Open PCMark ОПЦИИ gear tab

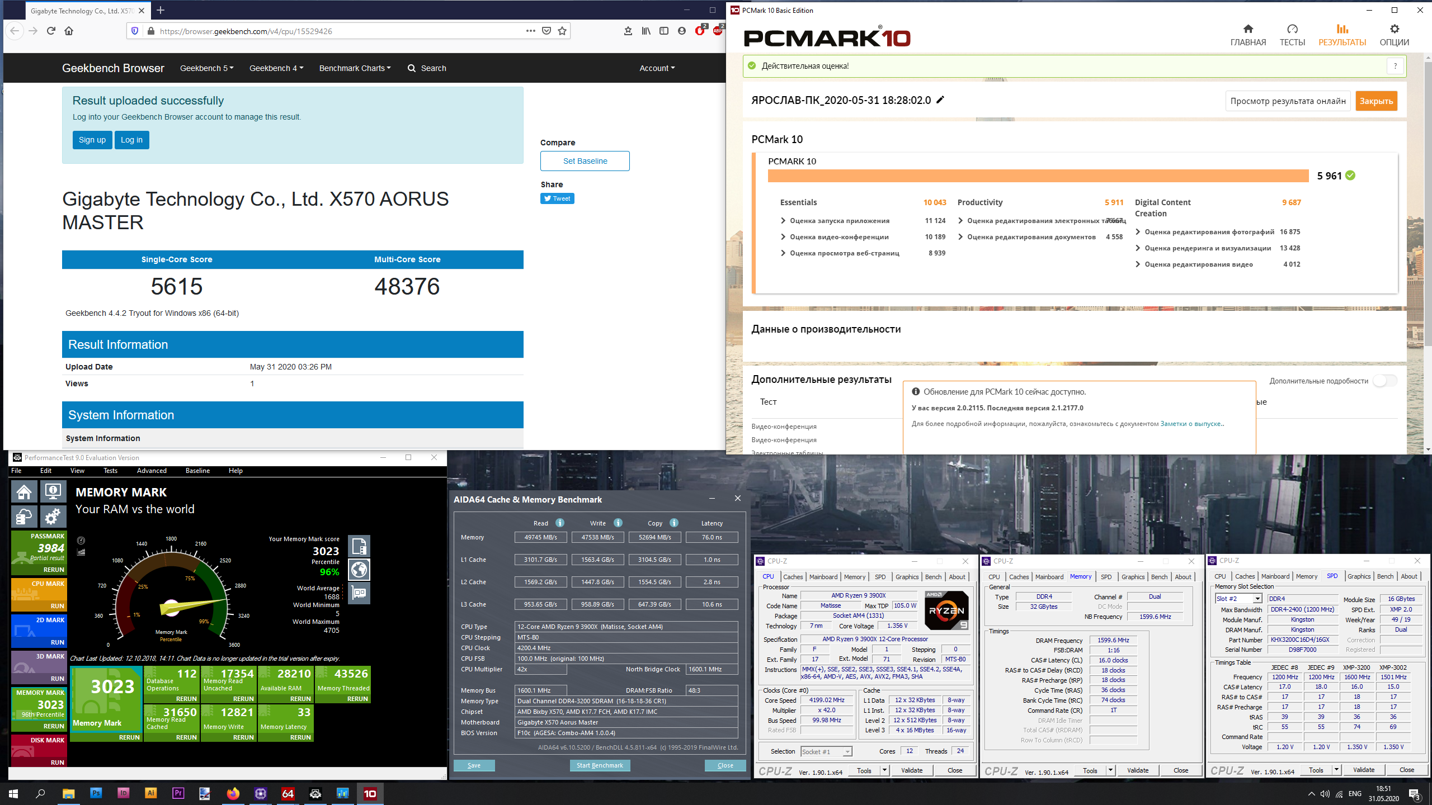pyautogui.click(x=1394, y=35)
